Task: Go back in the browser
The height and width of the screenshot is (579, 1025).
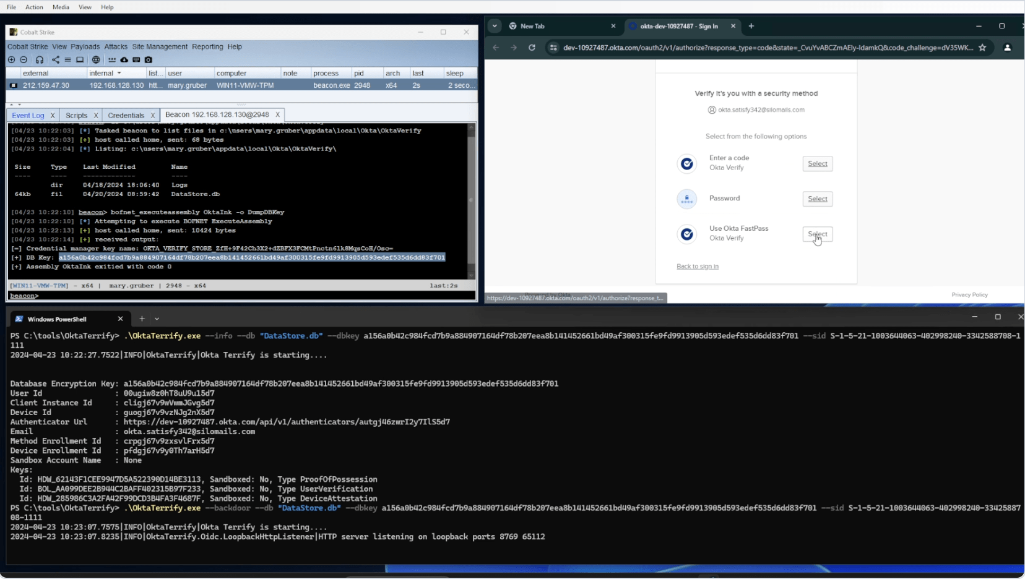Action: click(x=496, y=48)
